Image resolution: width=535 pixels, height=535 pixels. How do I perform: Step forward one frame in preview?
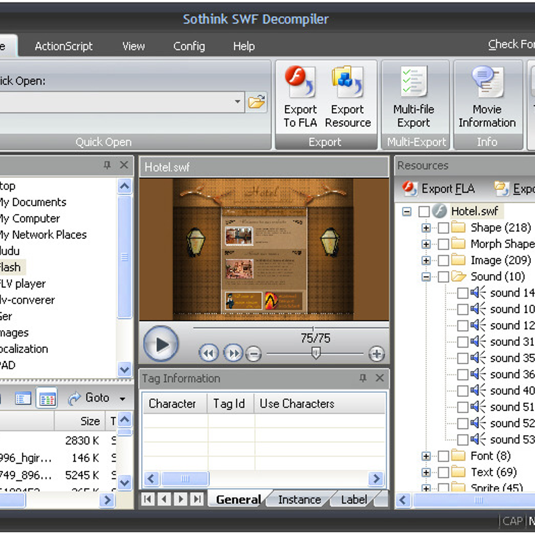233,354
